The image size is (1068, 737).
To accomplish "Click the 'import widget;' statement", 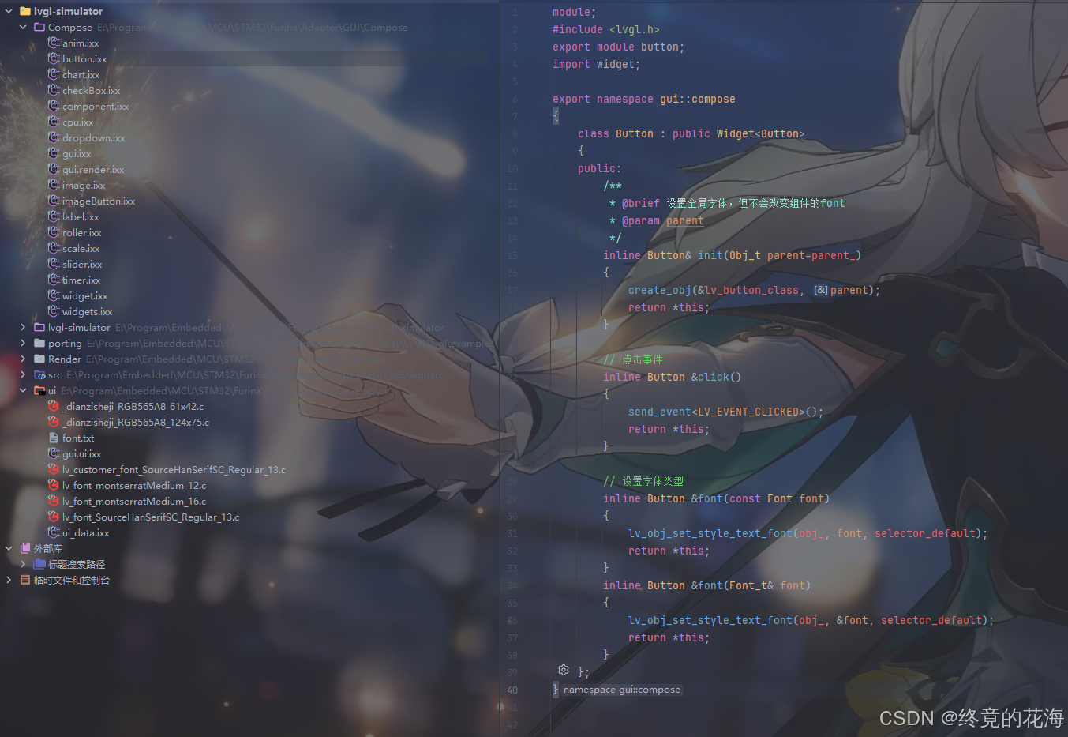I will [596, 64].
